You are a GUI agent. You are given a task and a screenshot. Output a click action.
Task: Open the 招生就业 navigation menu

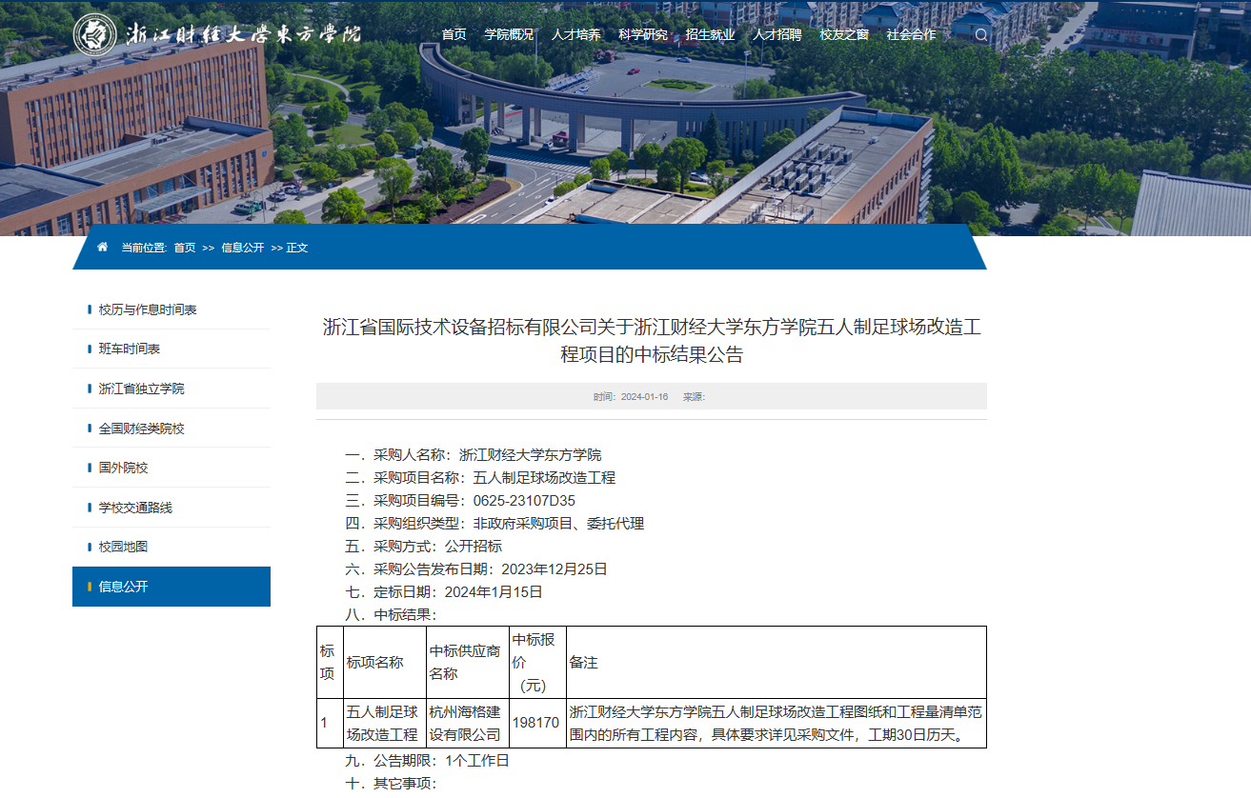[x=710, y=34]
